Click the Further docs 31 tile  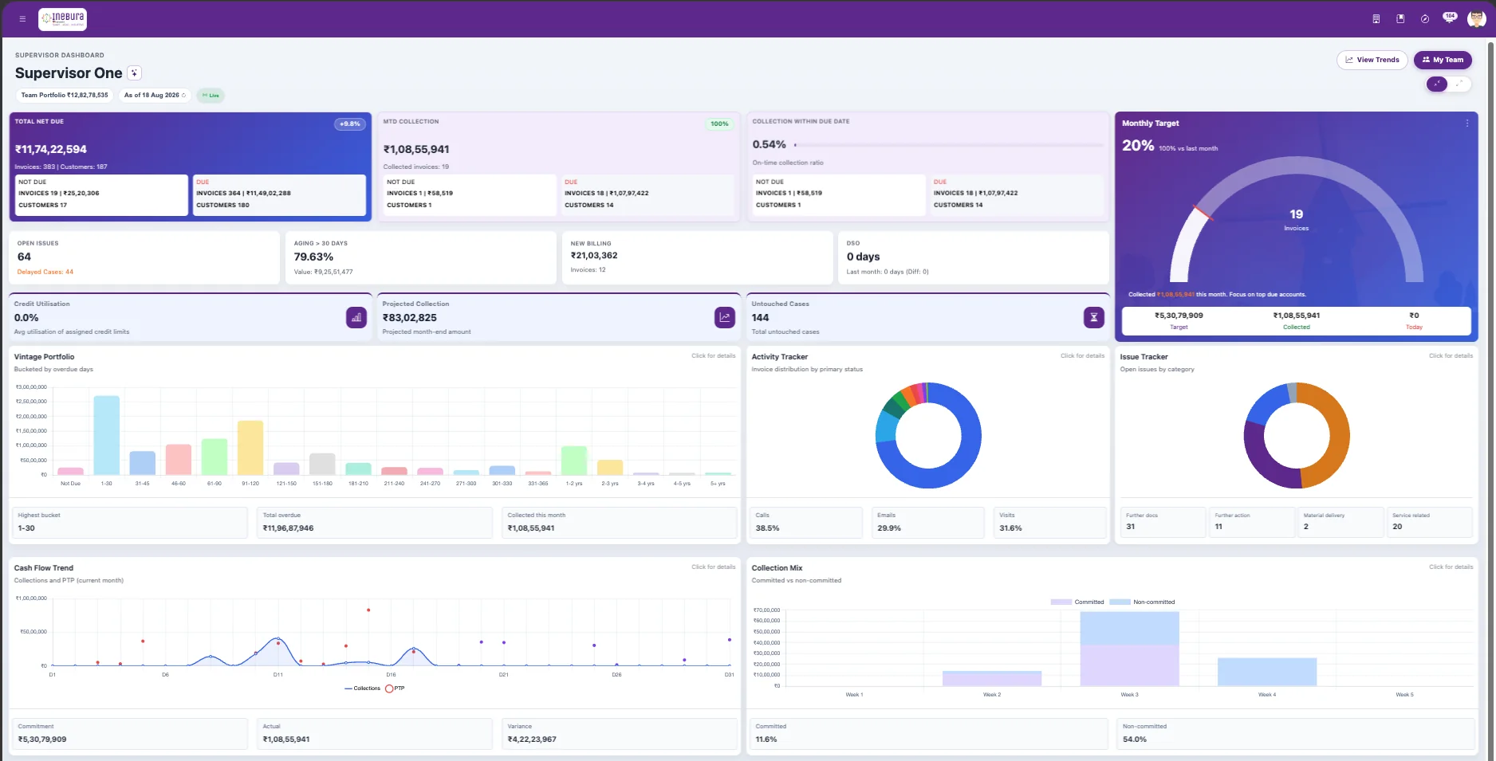1163,522
